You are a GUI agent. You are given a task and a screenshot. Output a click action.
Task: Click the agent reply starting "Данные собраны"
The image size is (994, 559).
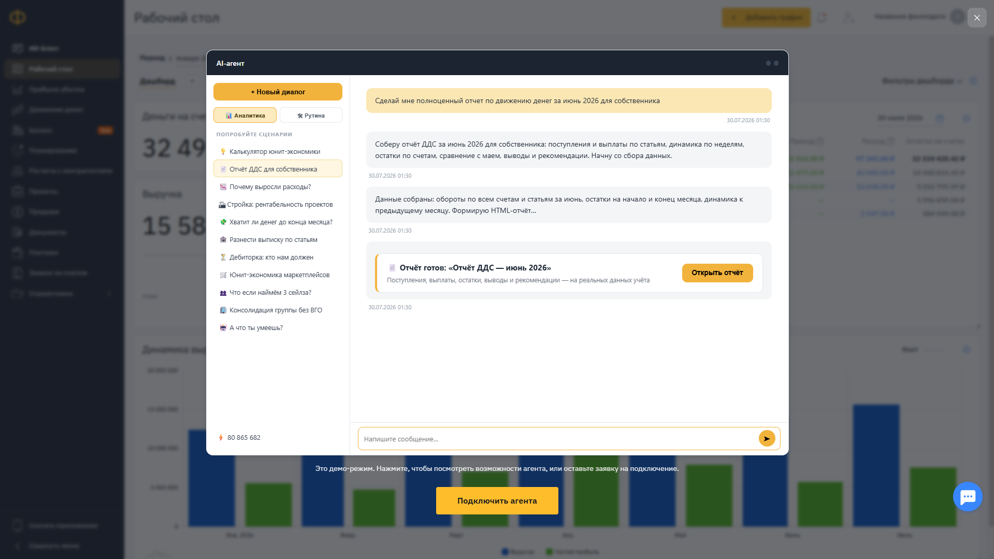[569, 205]
